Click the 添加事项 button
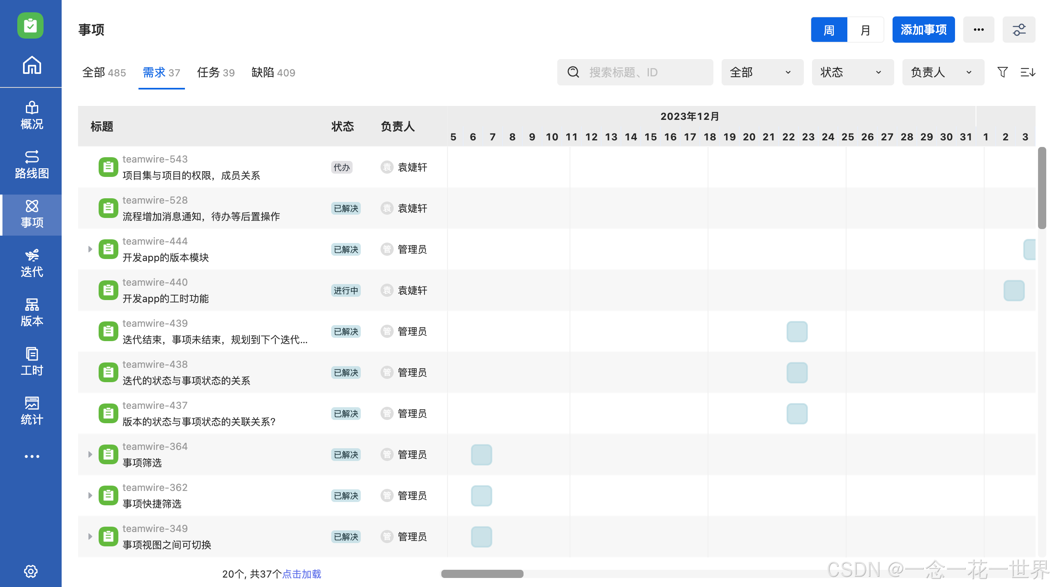 point(923,30)
